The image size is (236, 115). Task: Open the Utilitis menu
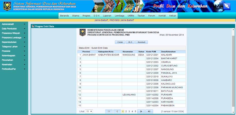131,16
